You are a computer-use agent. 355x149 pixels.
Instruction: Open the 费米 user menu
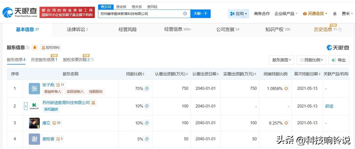(x=347, y=14)
